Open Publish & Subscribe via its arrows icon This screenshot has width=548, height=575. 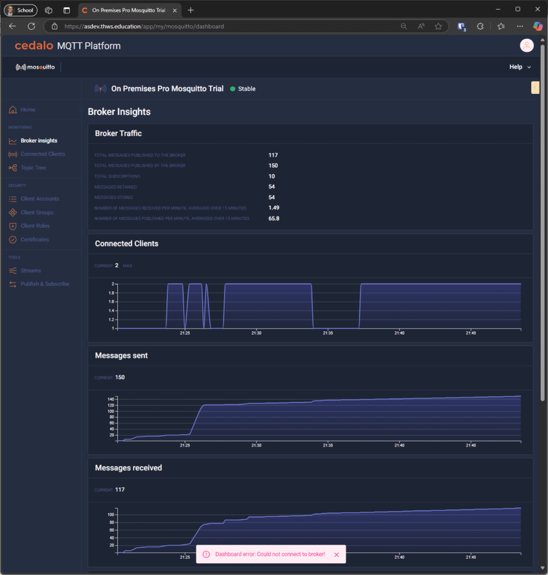pyautogui.click(x=12, y=284)
